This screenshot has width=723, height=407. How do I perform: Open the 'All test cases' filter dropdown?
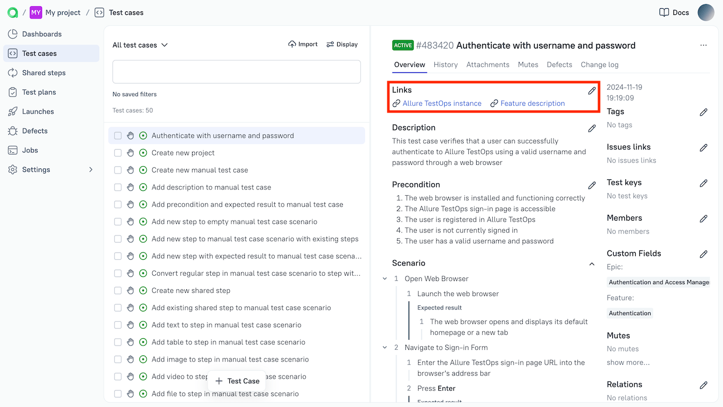(x=139, y=45)
